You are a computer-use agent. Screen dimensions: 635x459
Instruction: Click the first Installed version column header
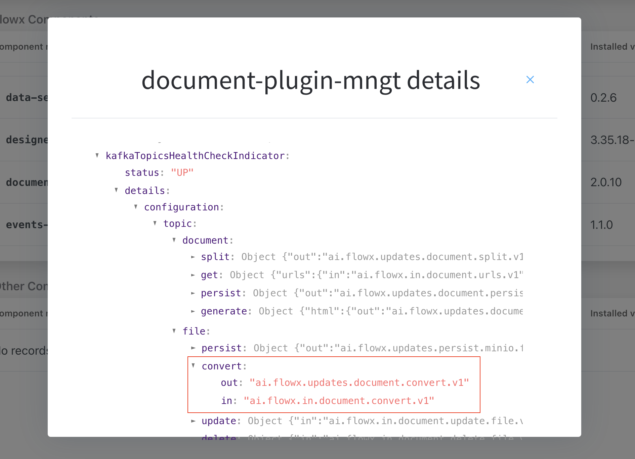(x=612, y=47)
